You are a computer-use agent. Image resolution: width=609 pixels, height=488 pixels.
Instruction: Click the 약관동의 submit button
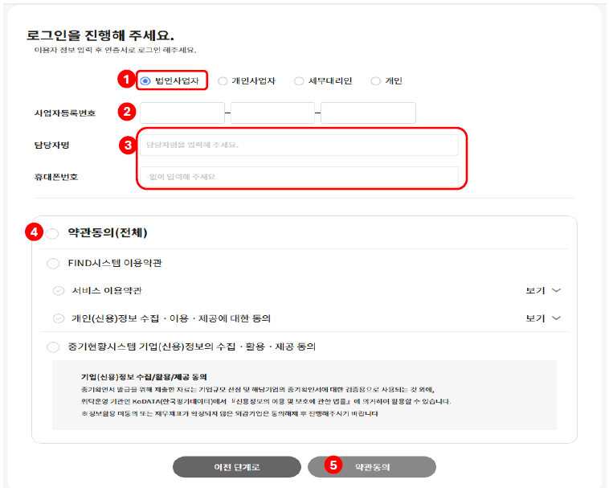click(x=372, y=467)
